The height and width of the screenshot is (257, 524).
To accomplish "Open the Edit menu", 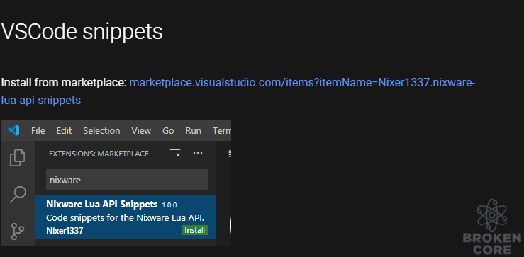I will (64, 131).
